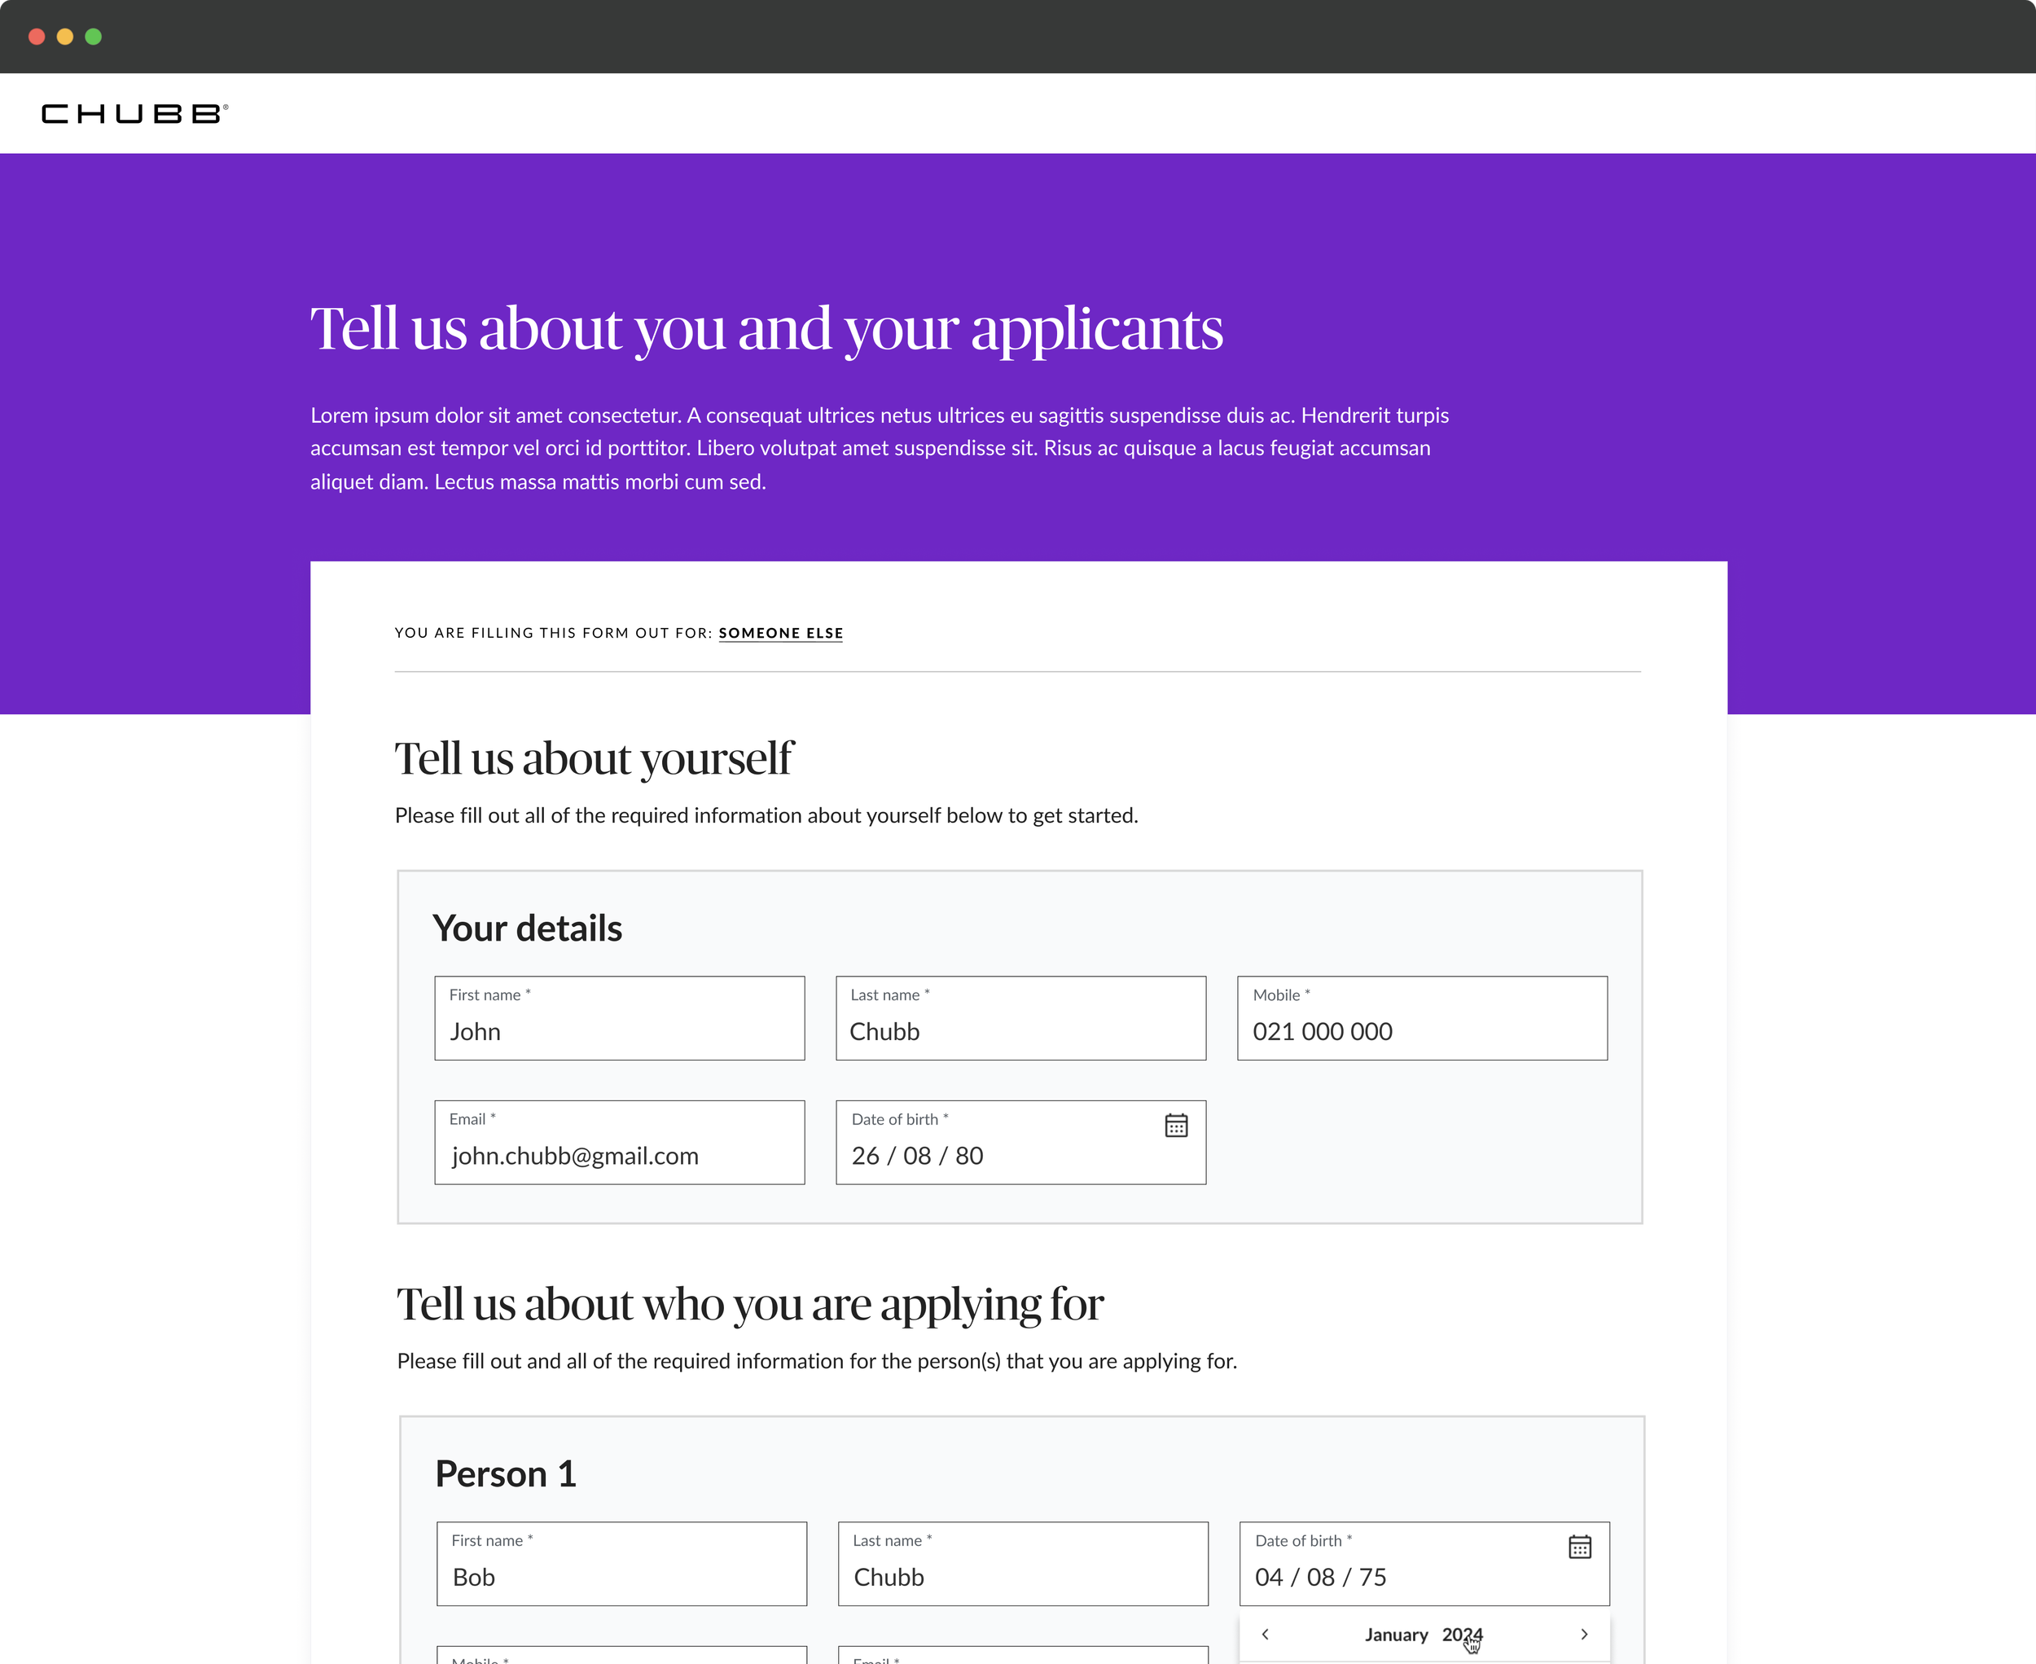Open calendar for your date of birth
Screen dimensions: 2036x1664
[x=1176, y=1126]
